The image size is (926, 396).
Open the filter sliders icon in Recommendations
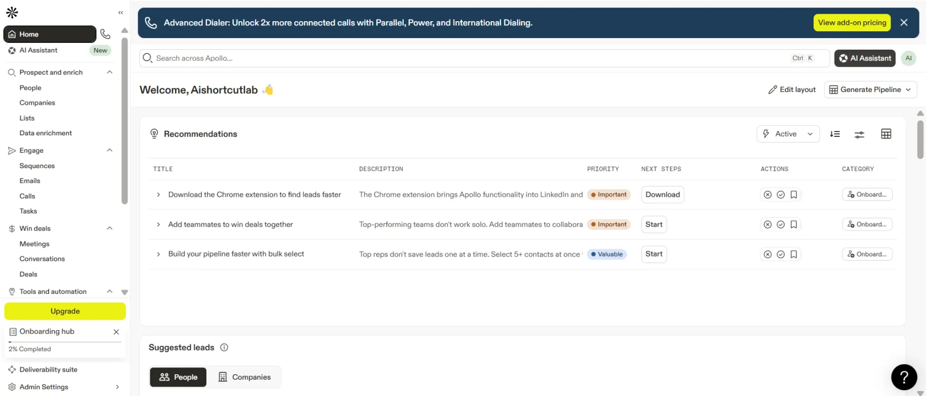click(x=859, y=135)
